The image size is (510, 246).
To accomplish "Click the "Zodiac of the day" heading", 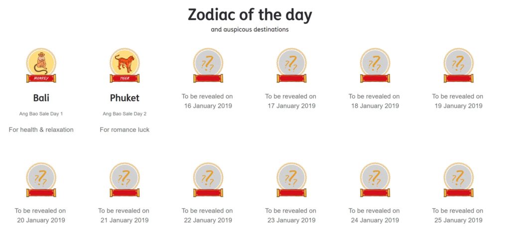I will (250, 15).
